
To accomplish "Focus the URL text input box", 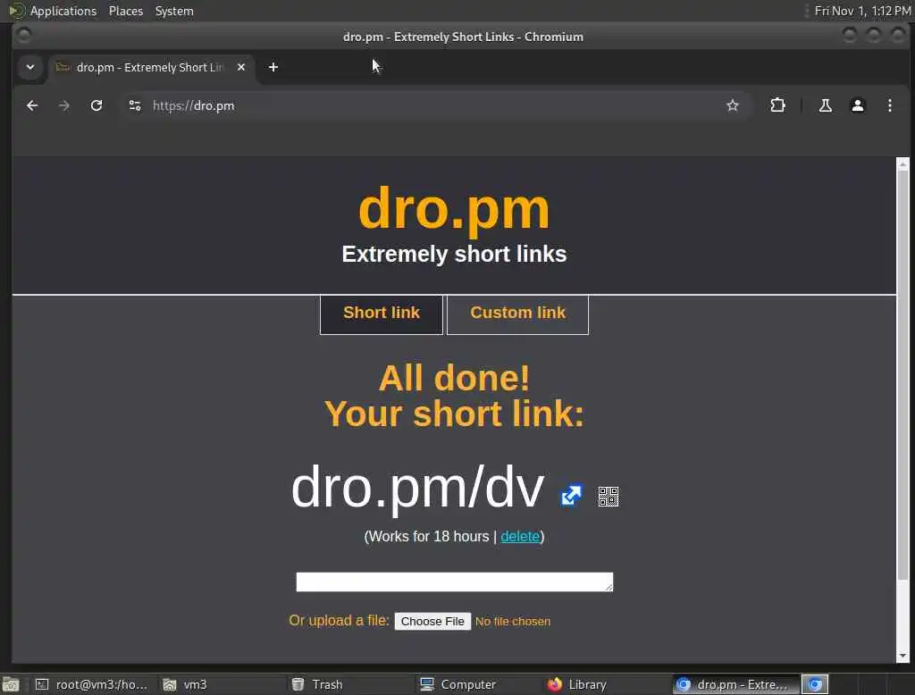I will coord(455,582).
